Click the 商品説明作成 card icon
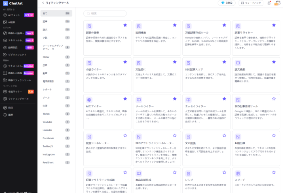Image resolution: width=283 pixels, height=193 pixels. click(x=139, y=174)
